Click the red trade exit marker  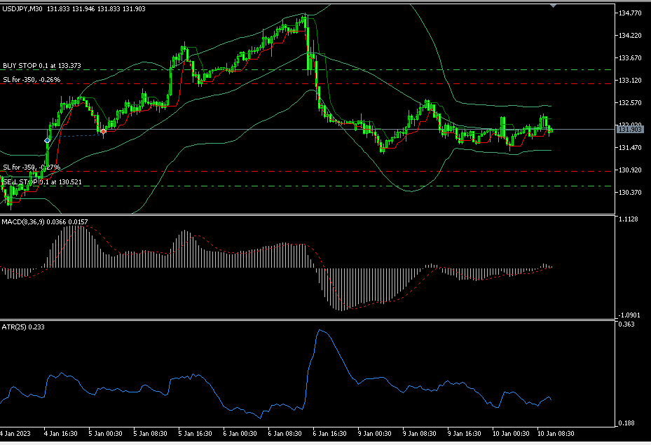tap(104, 131)
